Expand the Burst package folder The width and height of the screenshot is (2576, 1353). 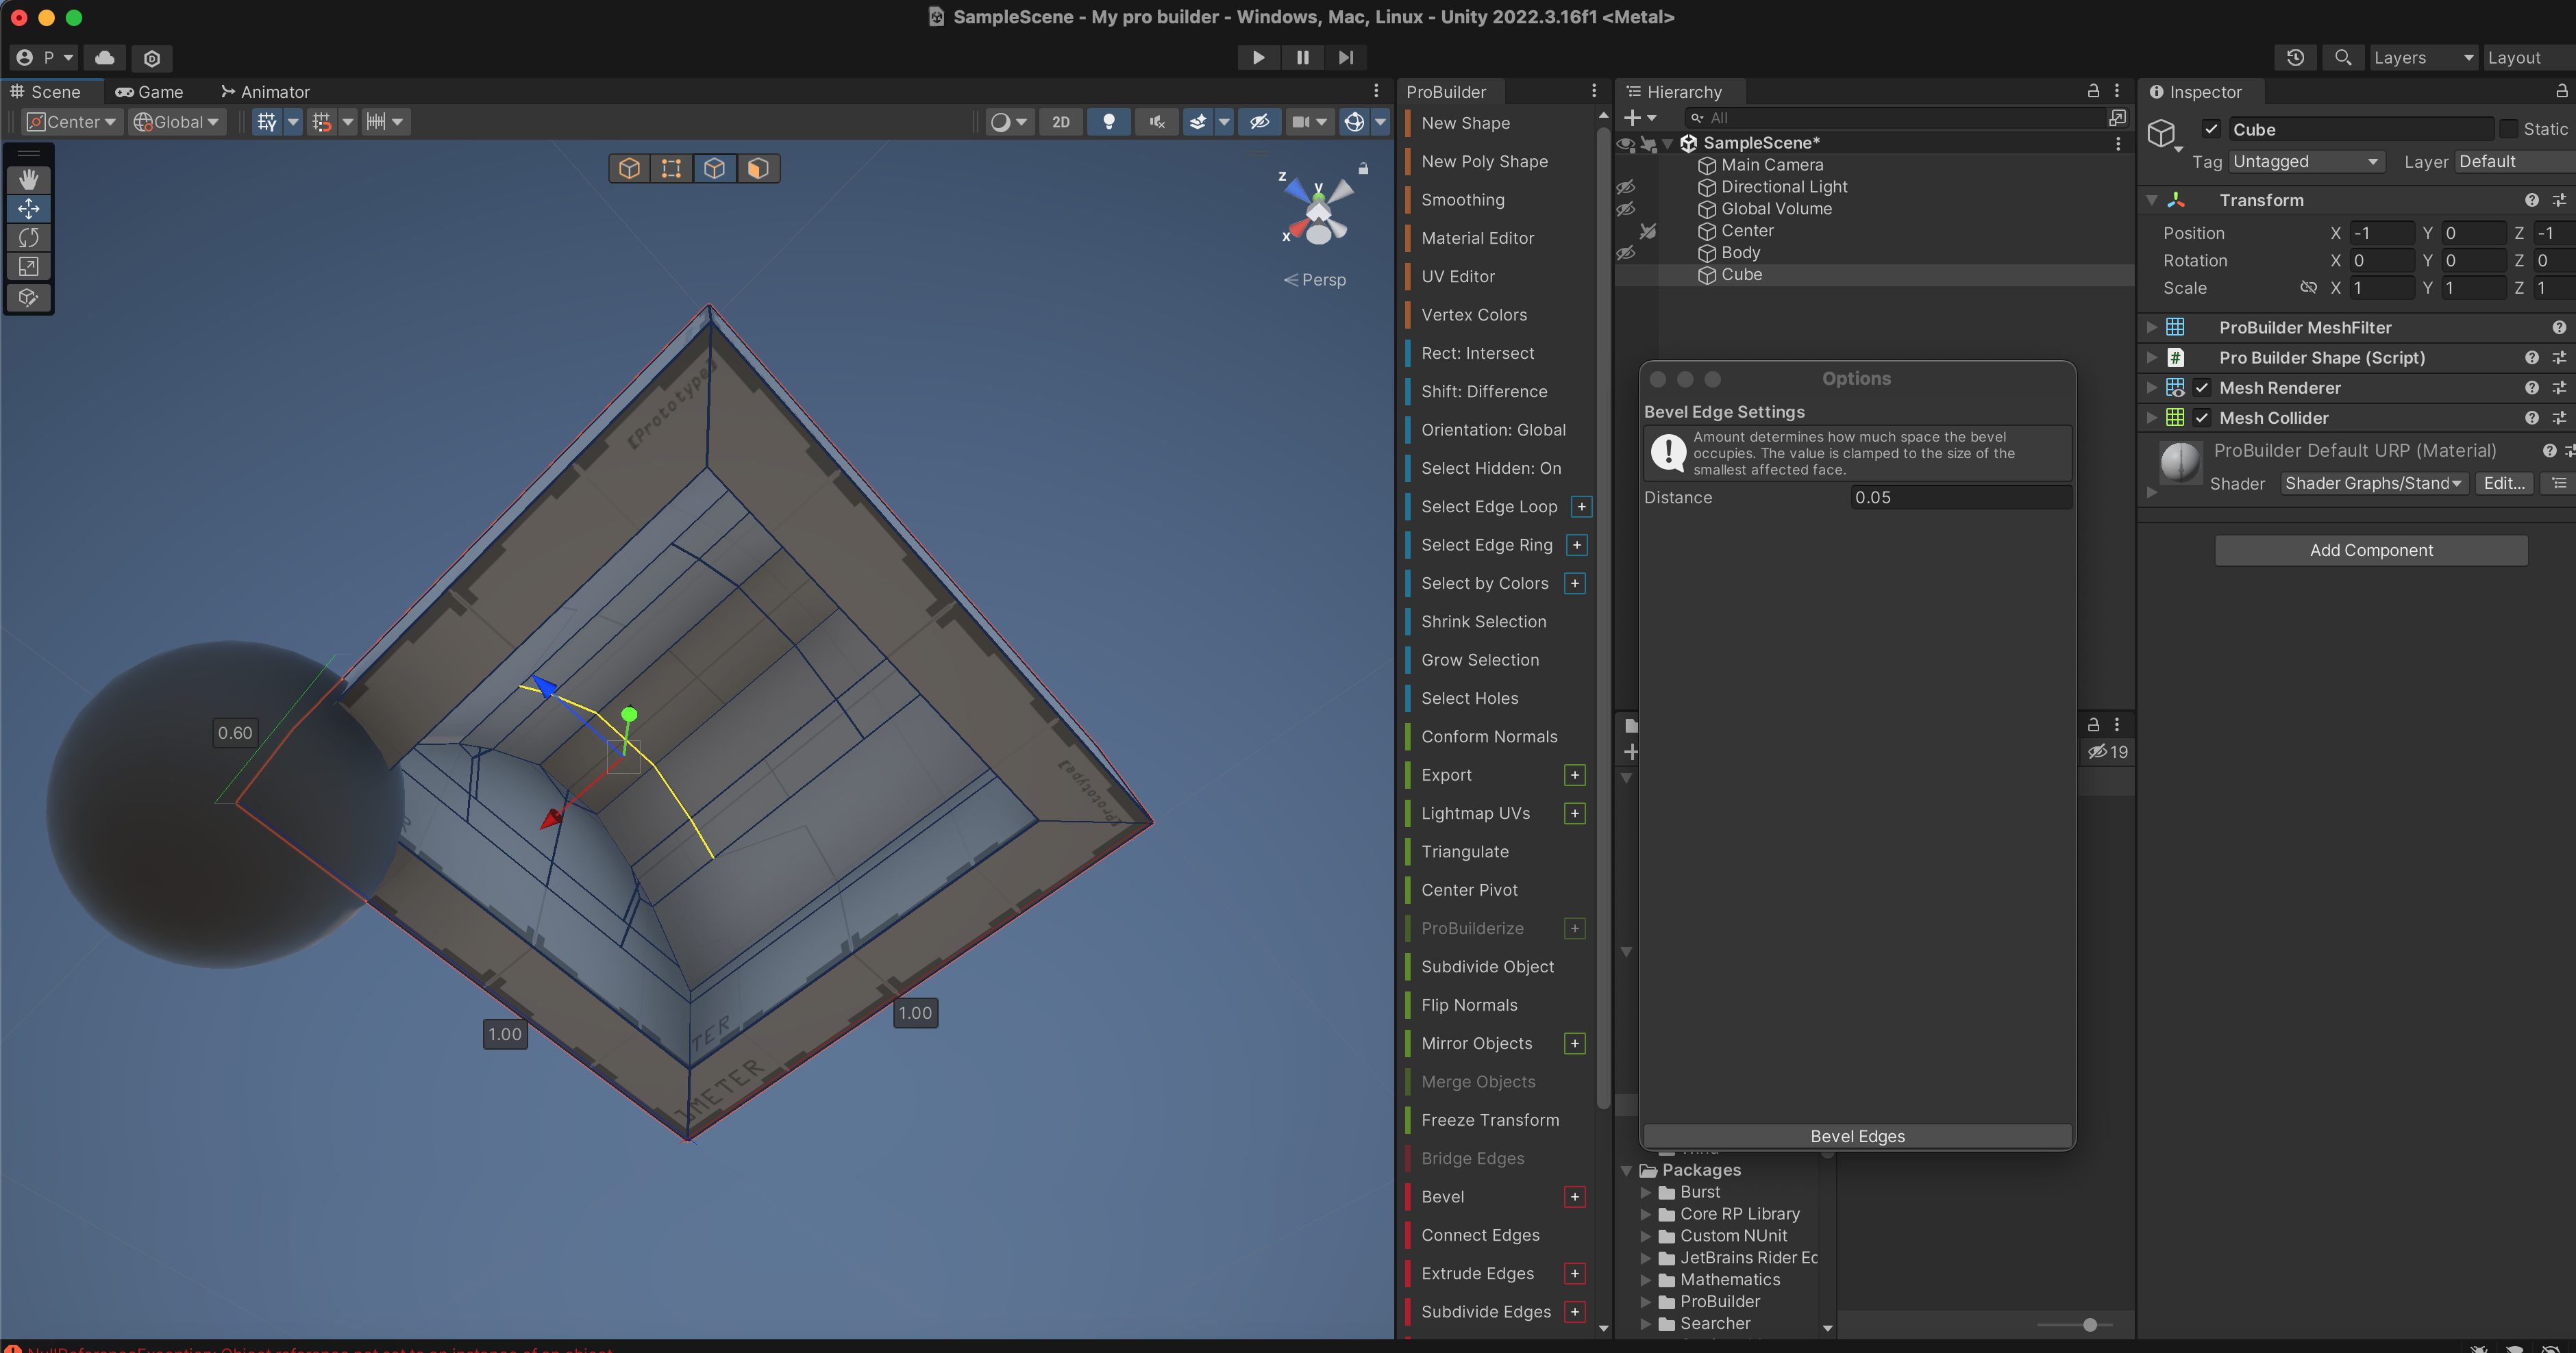point(1646,1192)
